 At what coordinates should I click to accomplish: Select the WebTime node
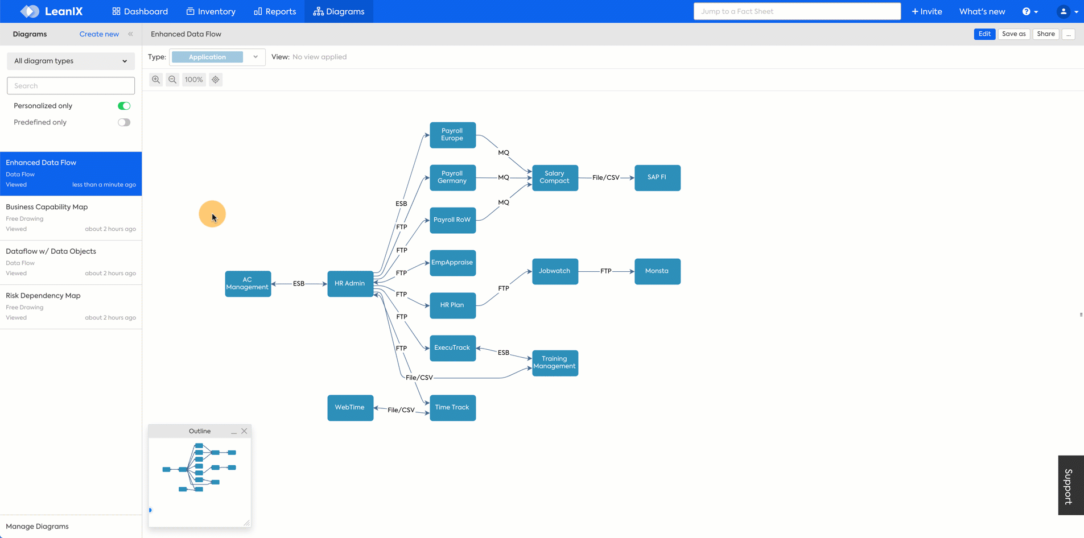click(x=350, y=408)
